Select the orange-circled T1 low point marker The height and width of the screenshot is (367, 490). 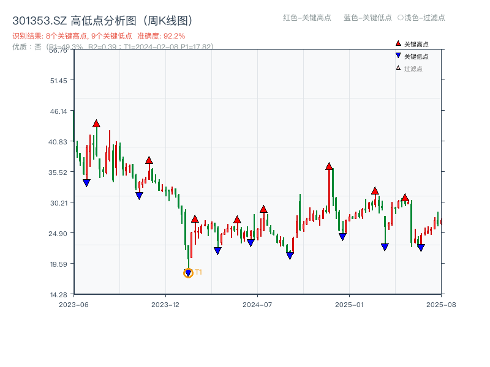(x=188, y=272)
